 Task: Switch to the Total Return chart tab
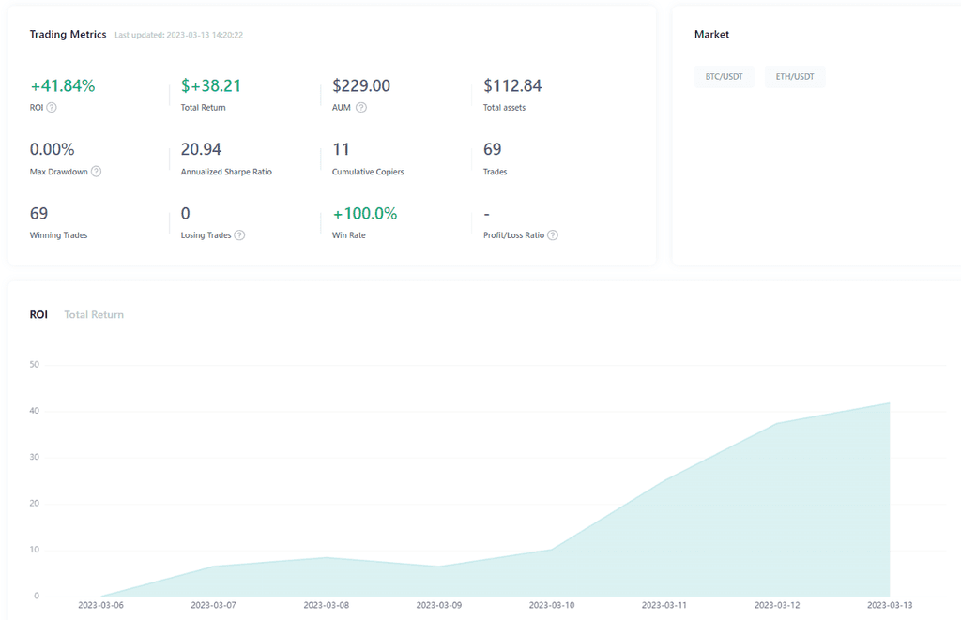(94, 315)
